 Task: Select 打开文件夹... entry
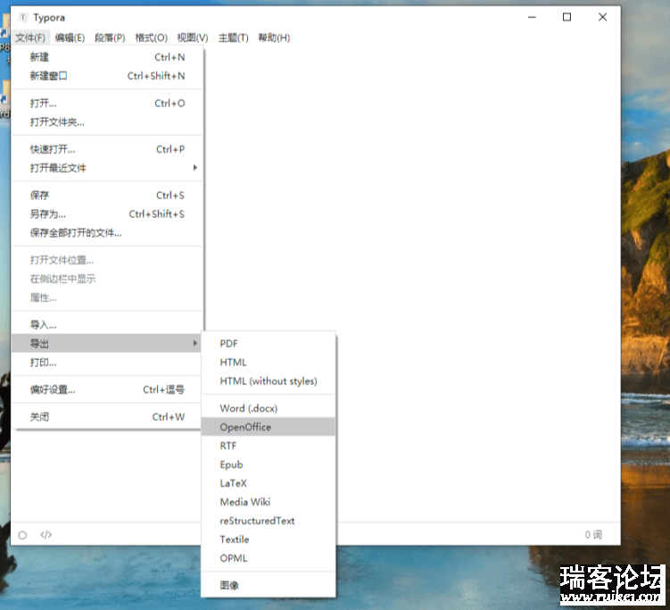tap(107, 122)
